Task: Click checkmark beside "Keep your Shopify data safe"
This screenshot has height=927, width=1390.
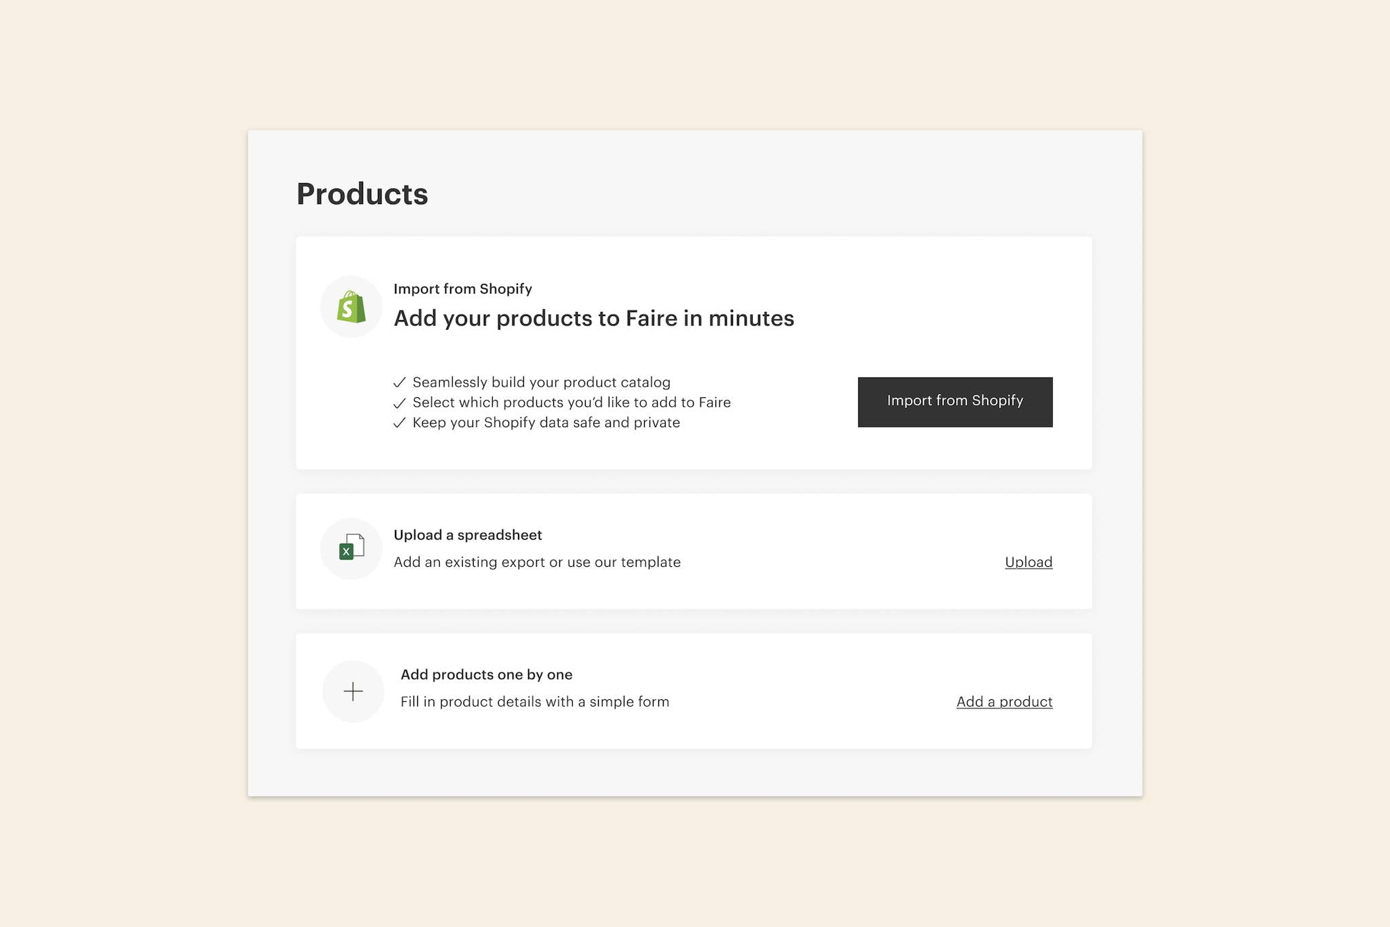Action: coord(400,423)
